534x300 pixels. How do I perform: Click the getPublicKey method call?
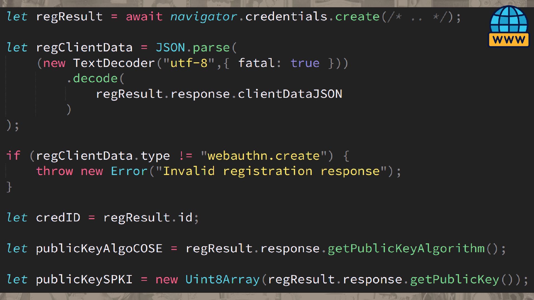pos(454,279)
